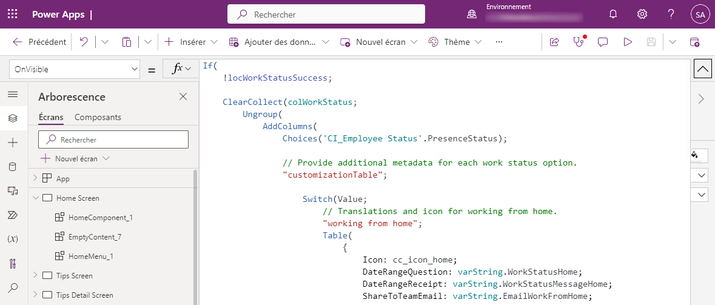This screenshot has width=715, height=305.
Task: Collapse the formula bar
Action: pyautogui.click(x=702, y=69)
